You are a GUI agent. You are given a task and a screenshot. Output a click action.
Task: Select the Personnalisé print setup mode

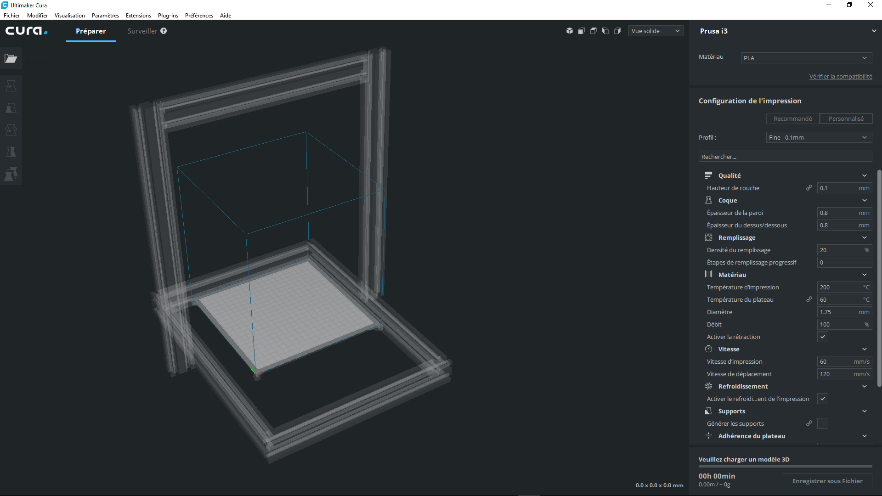coord(846,118)
